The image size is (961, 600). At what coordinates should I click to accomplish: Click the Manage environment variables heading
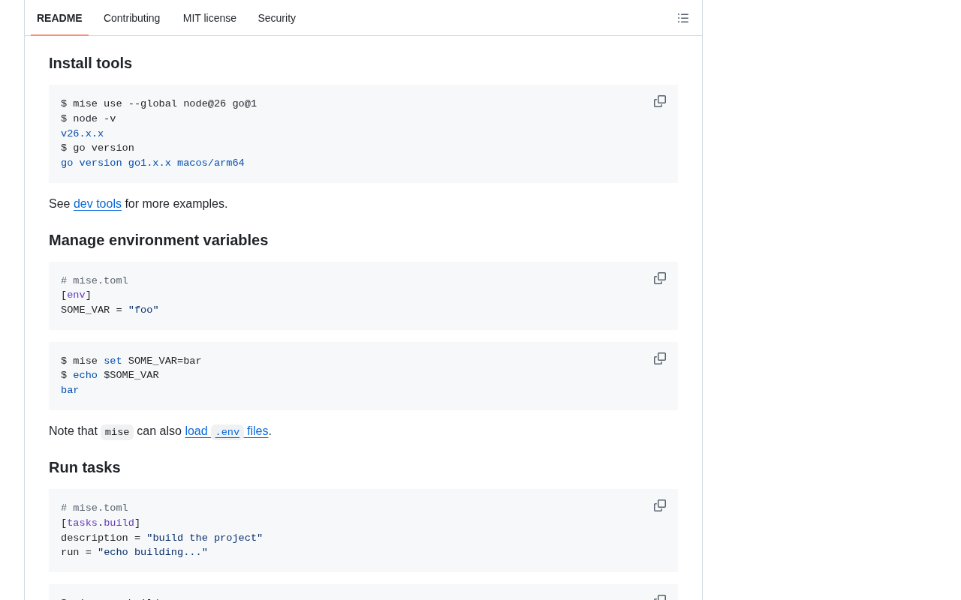click(158, 241)
